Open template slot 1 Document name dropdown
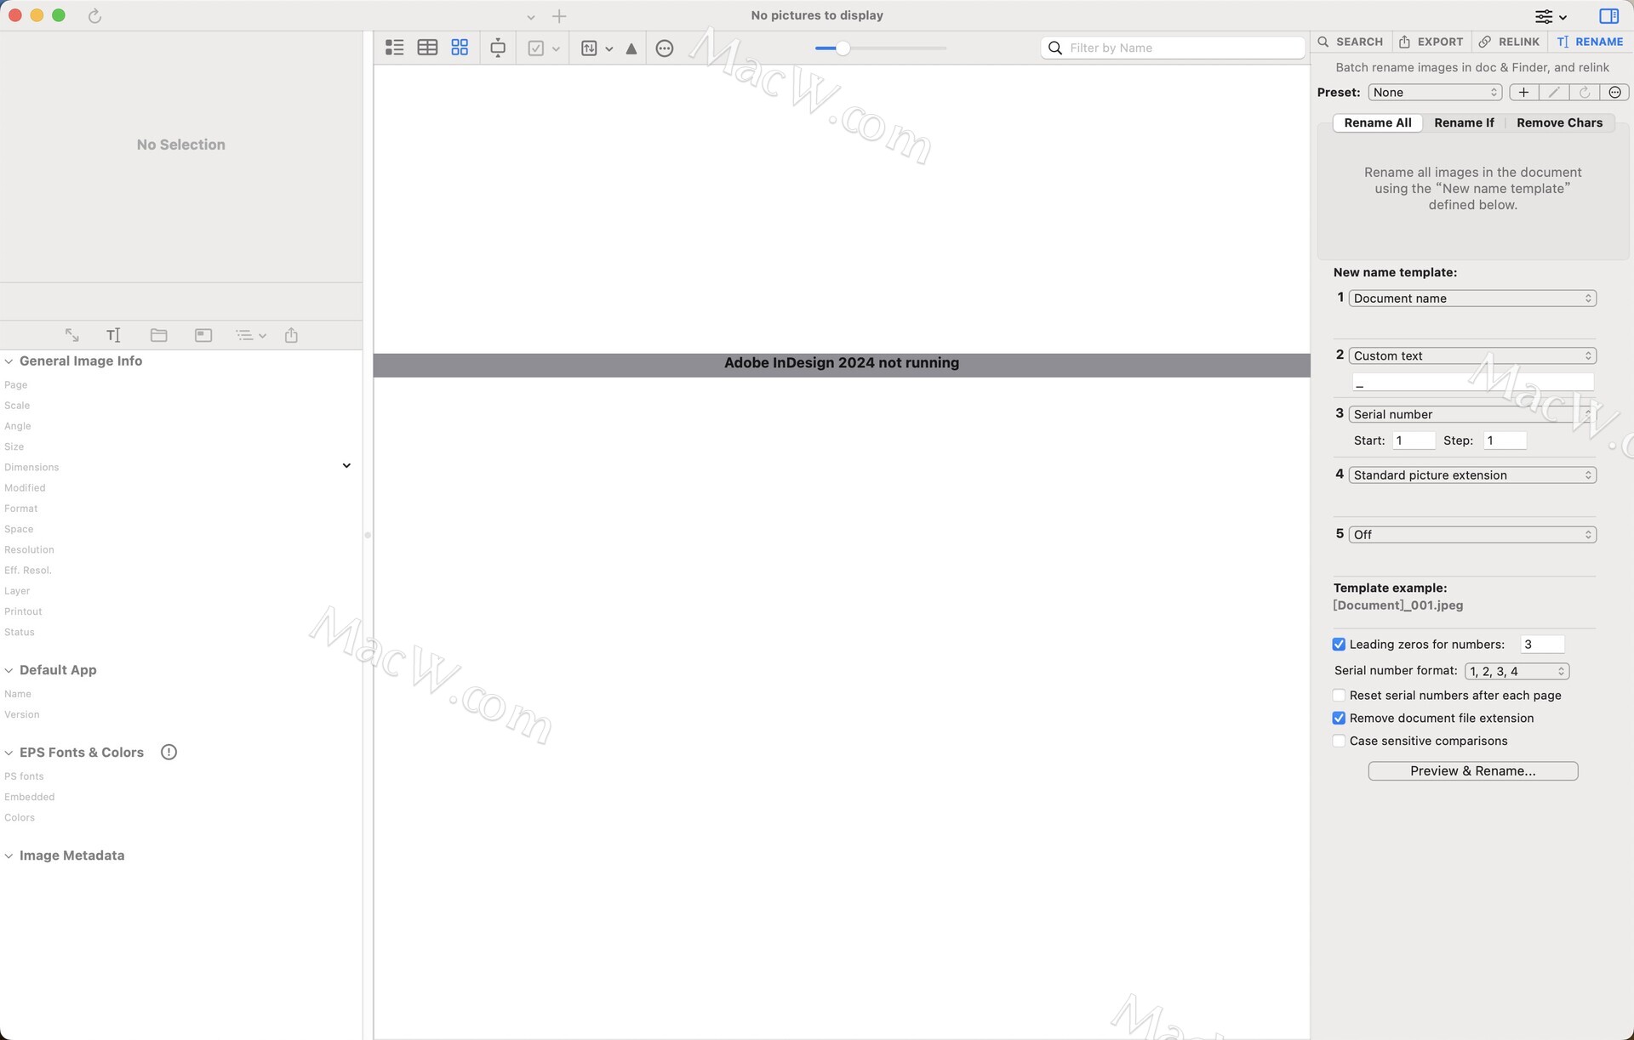This screenshot has width=1634, height=1040. click(x=1472, y=298)
